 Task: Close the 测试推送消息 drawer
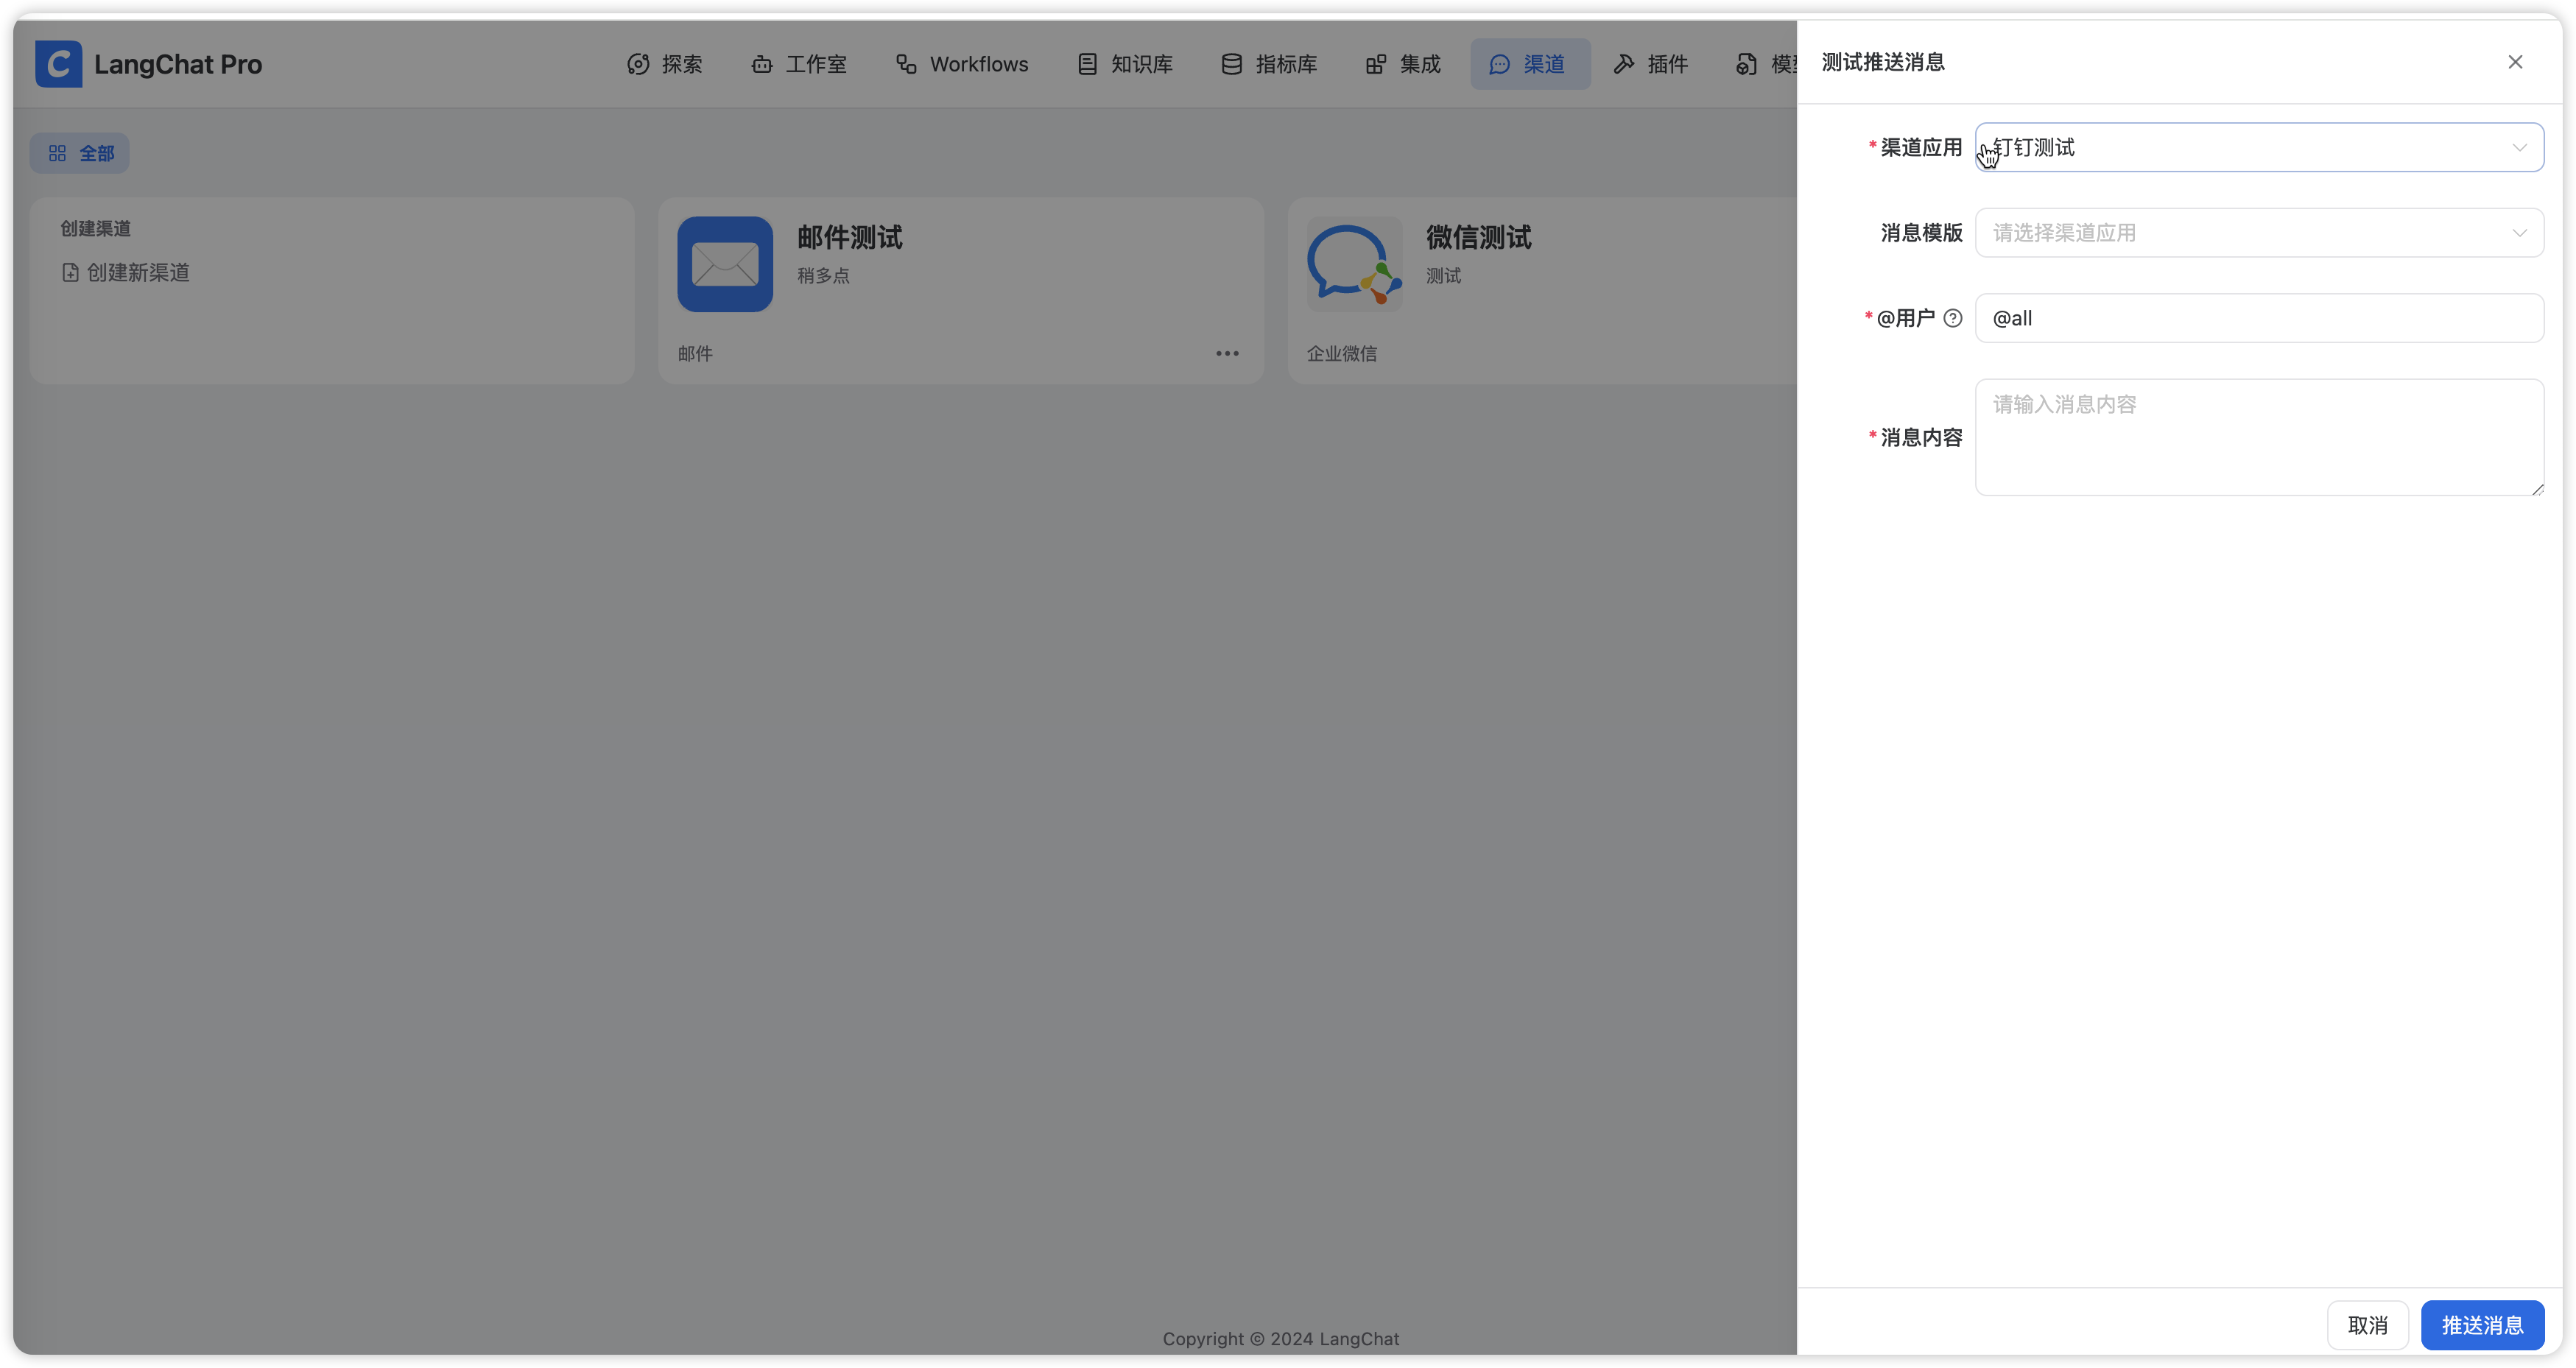(x=2514, y=62)
